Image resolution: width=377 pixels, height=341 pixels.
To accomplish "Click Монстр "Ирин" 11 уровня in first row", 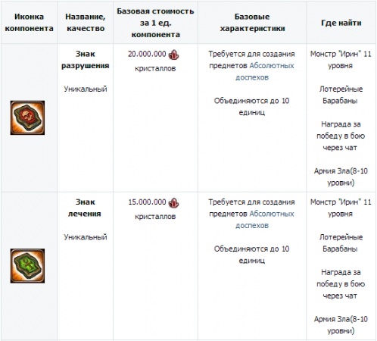I will point(341,60).
